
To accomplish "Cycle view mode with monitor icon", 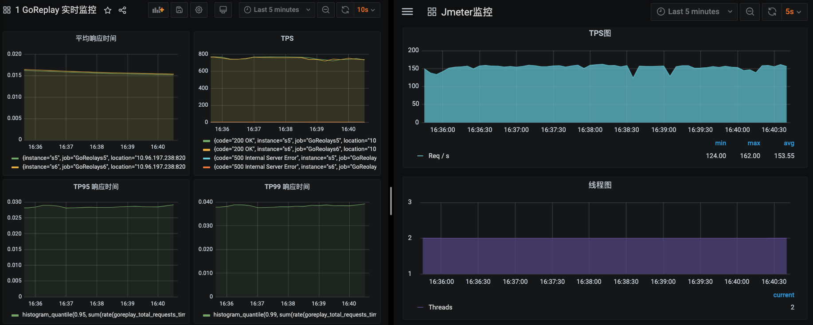I will pyautogui.click(x=223, y=10).
